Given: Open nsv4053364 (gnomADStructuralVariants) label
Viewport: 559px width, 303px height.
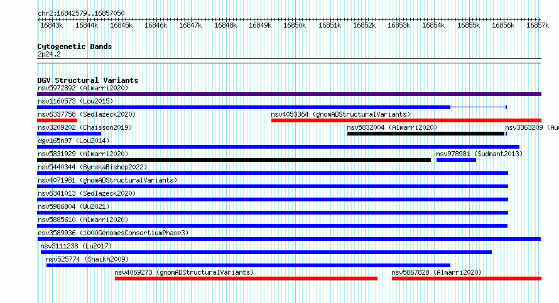Looking at the screenshot, I should click(340, 114).
